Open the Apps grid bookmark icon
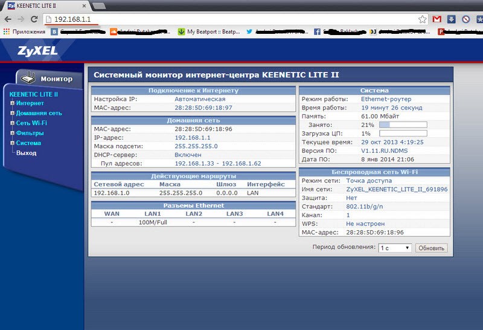 [x=6, y=31]
